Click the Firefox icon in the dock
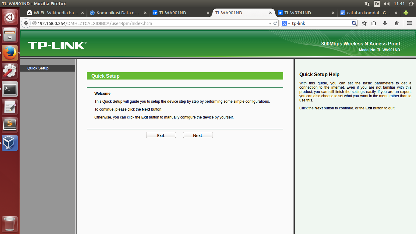Viewport: 416px width, 234px height. click(x=10, y=53)
